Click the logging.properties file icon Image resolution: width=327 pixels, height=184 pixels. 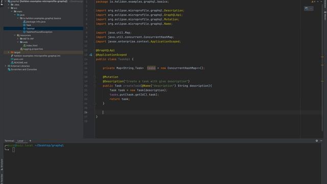point(21,49)
